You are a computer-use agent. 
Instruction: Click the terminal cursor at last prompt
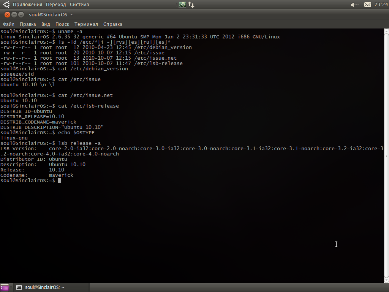(60, 181)
